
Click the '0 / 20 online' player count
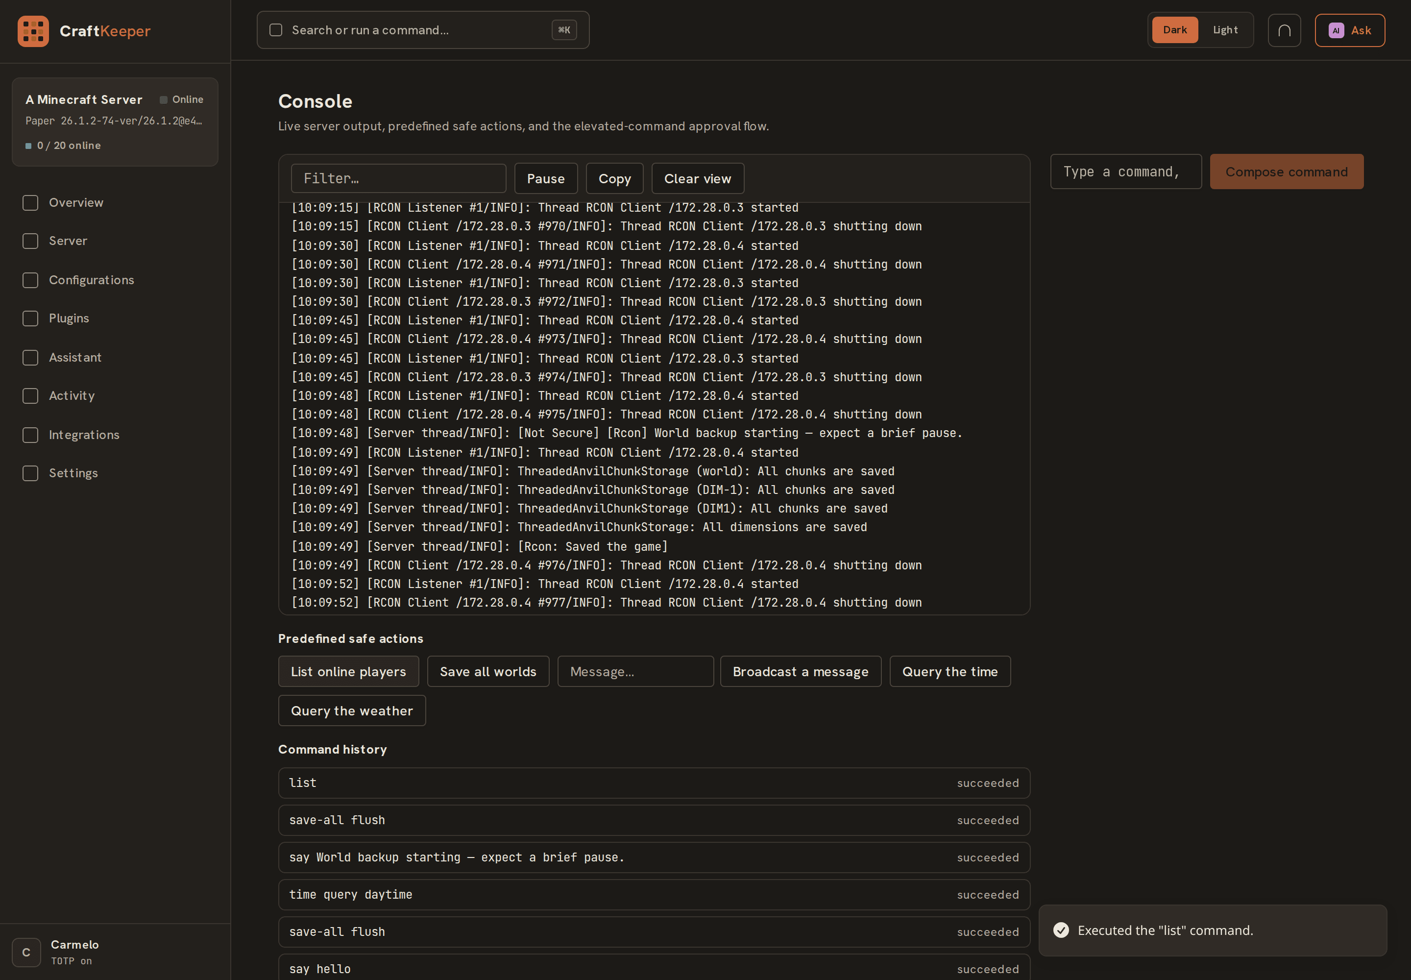coord(69,146)
